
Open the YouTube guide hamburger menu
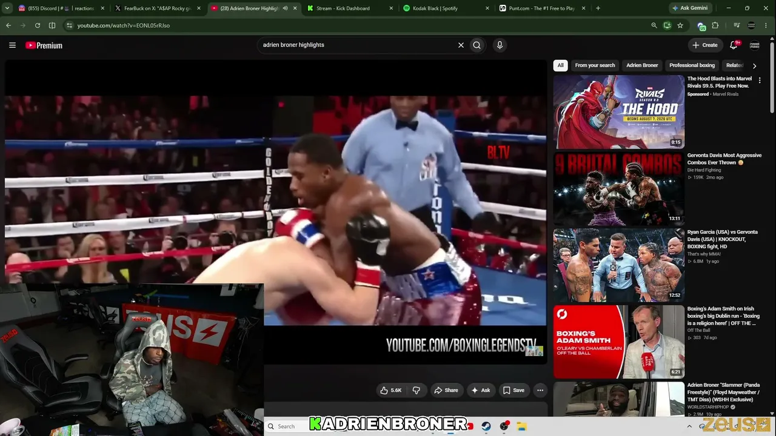(12, 45)
